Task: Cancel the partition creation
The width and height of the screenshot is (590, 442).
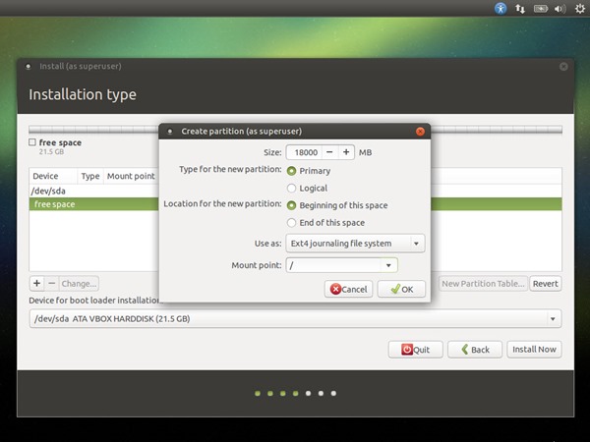Action: (348, 289)
